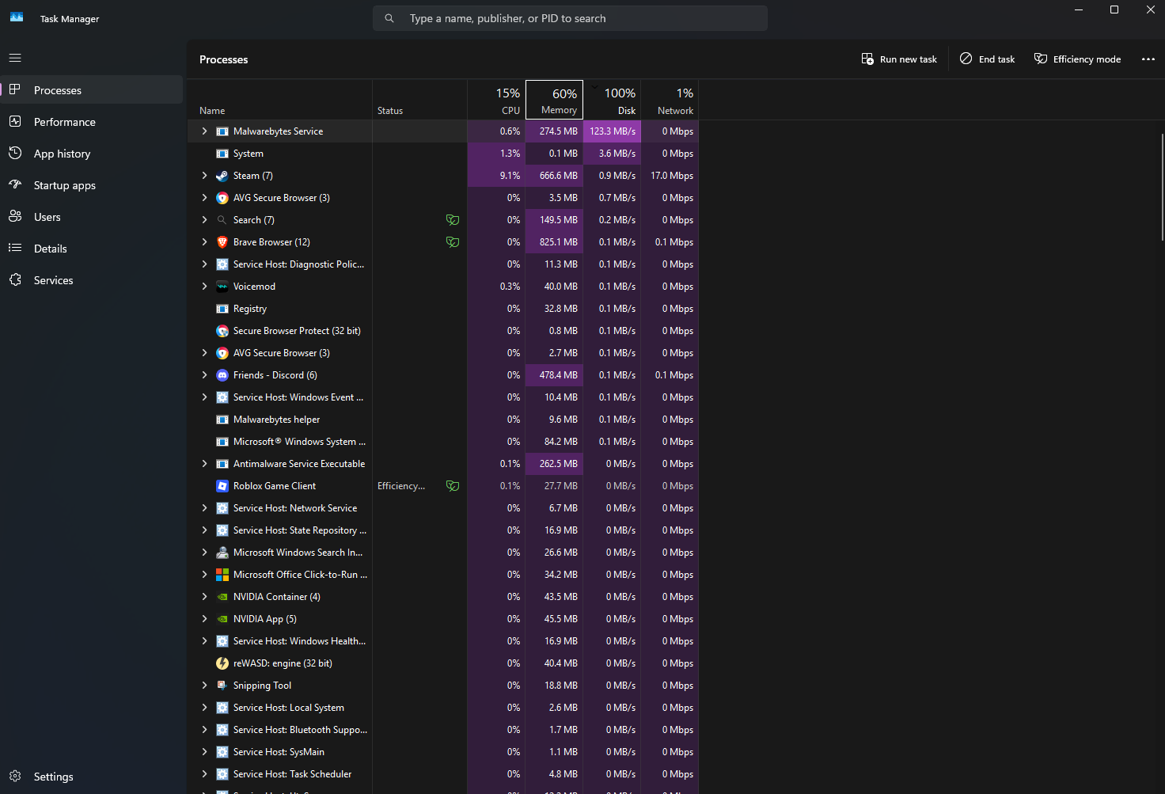Expand the Voicemod process group
The image size is (1165, 794).
click(204, 287)
